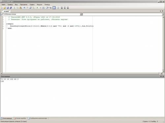Viewport: 165px width, 123px height.
Task: Click the Undo arrow icon
Action: click(24, 8)
